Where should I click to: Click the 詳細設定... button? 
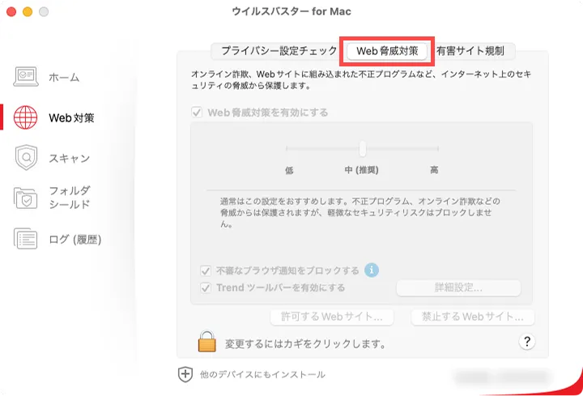458,288
